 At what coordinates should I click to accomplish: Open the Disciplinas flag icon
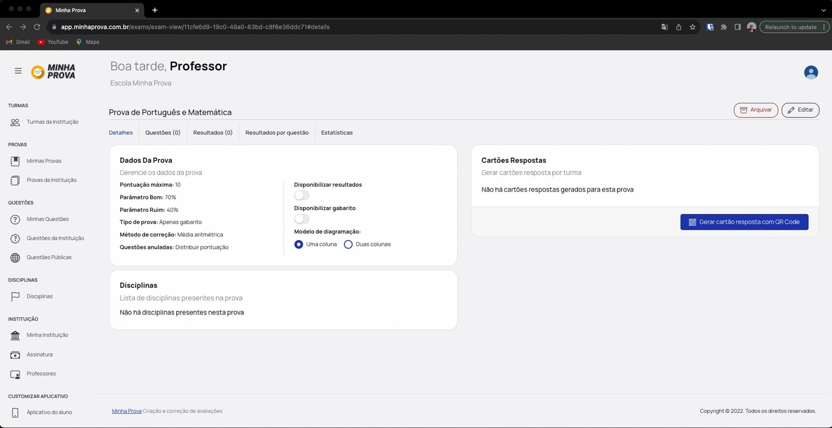click(15, 297)
